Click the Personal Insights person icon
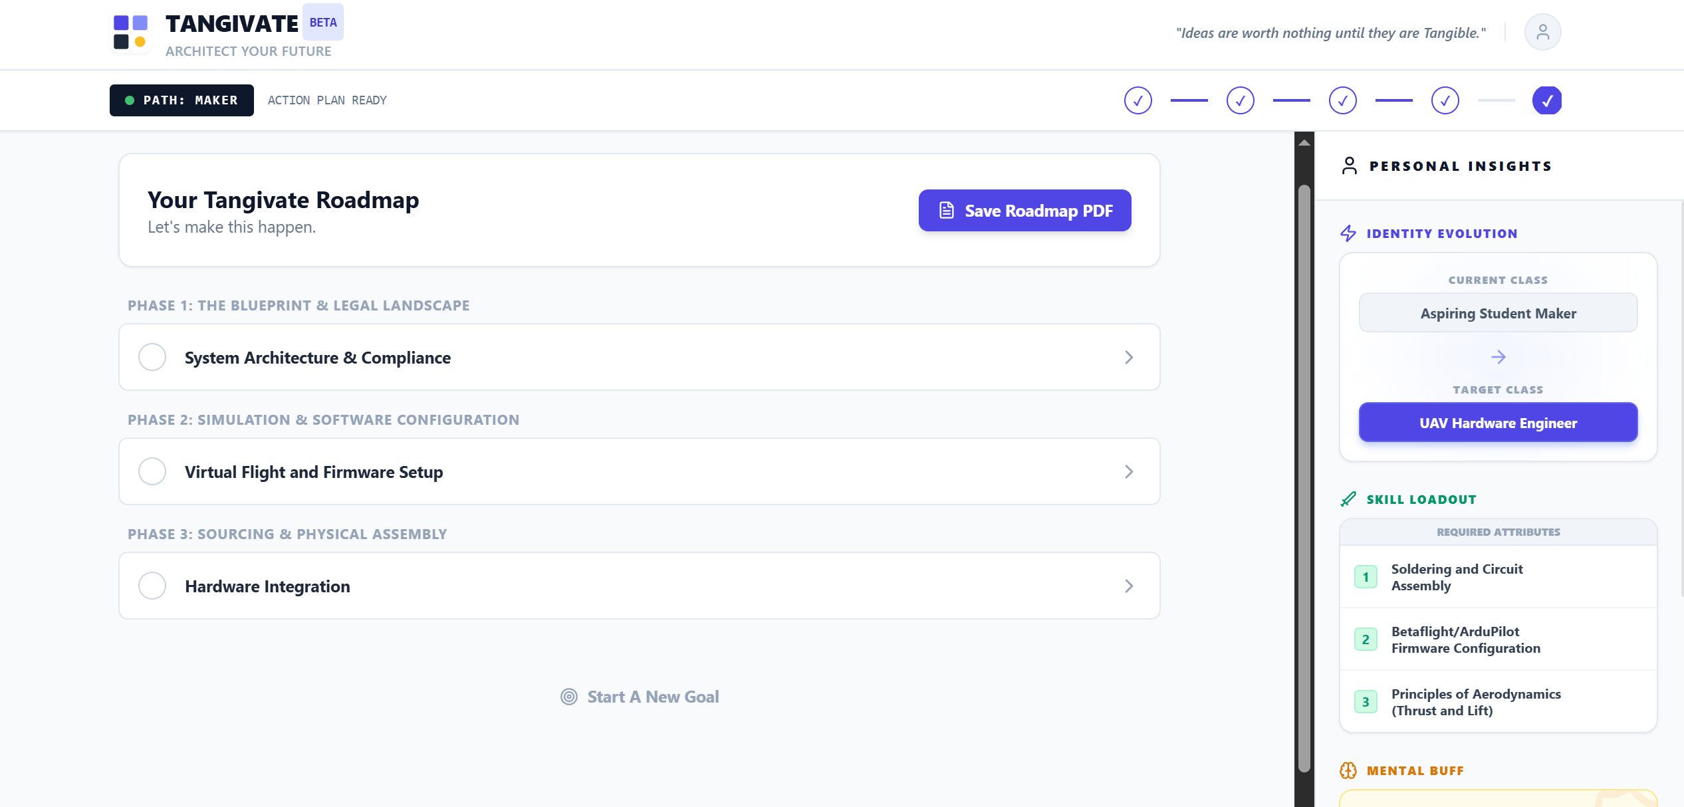Viewport: 1684px width, 807px height. click(1349, 166)
